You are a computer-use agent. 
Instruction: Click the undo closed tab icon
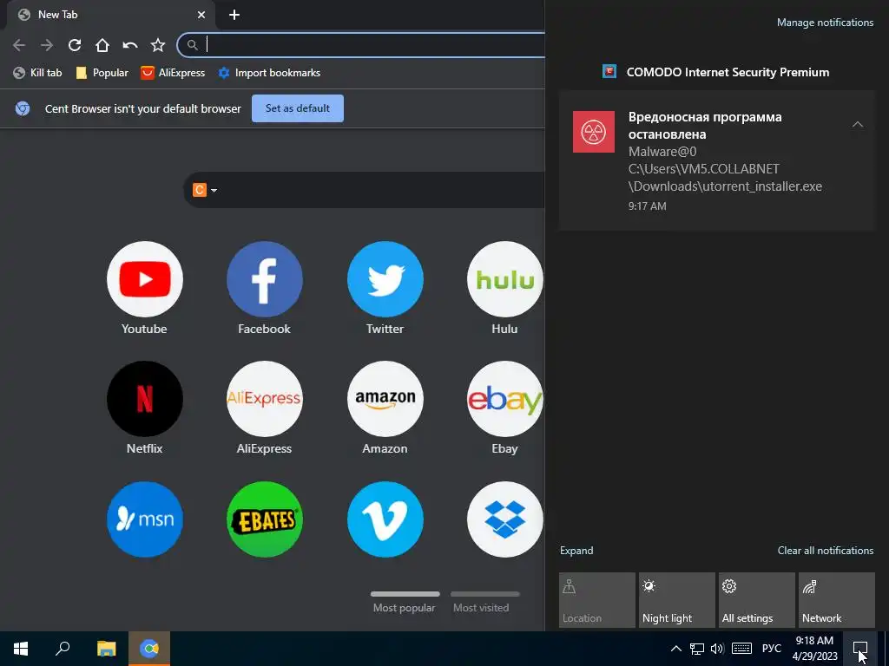pyautogui.click(x=130, y=45)
